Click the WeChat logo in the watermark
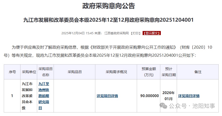This screenshot has height=116, width=222. point(164,106)
